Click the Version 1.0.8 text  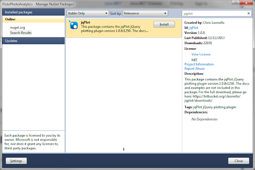pyautogui.click(x=194, y=33)
